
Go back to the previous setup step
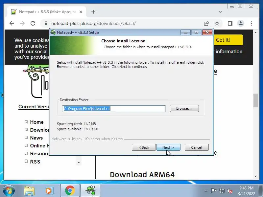click(x=144, y=147)
